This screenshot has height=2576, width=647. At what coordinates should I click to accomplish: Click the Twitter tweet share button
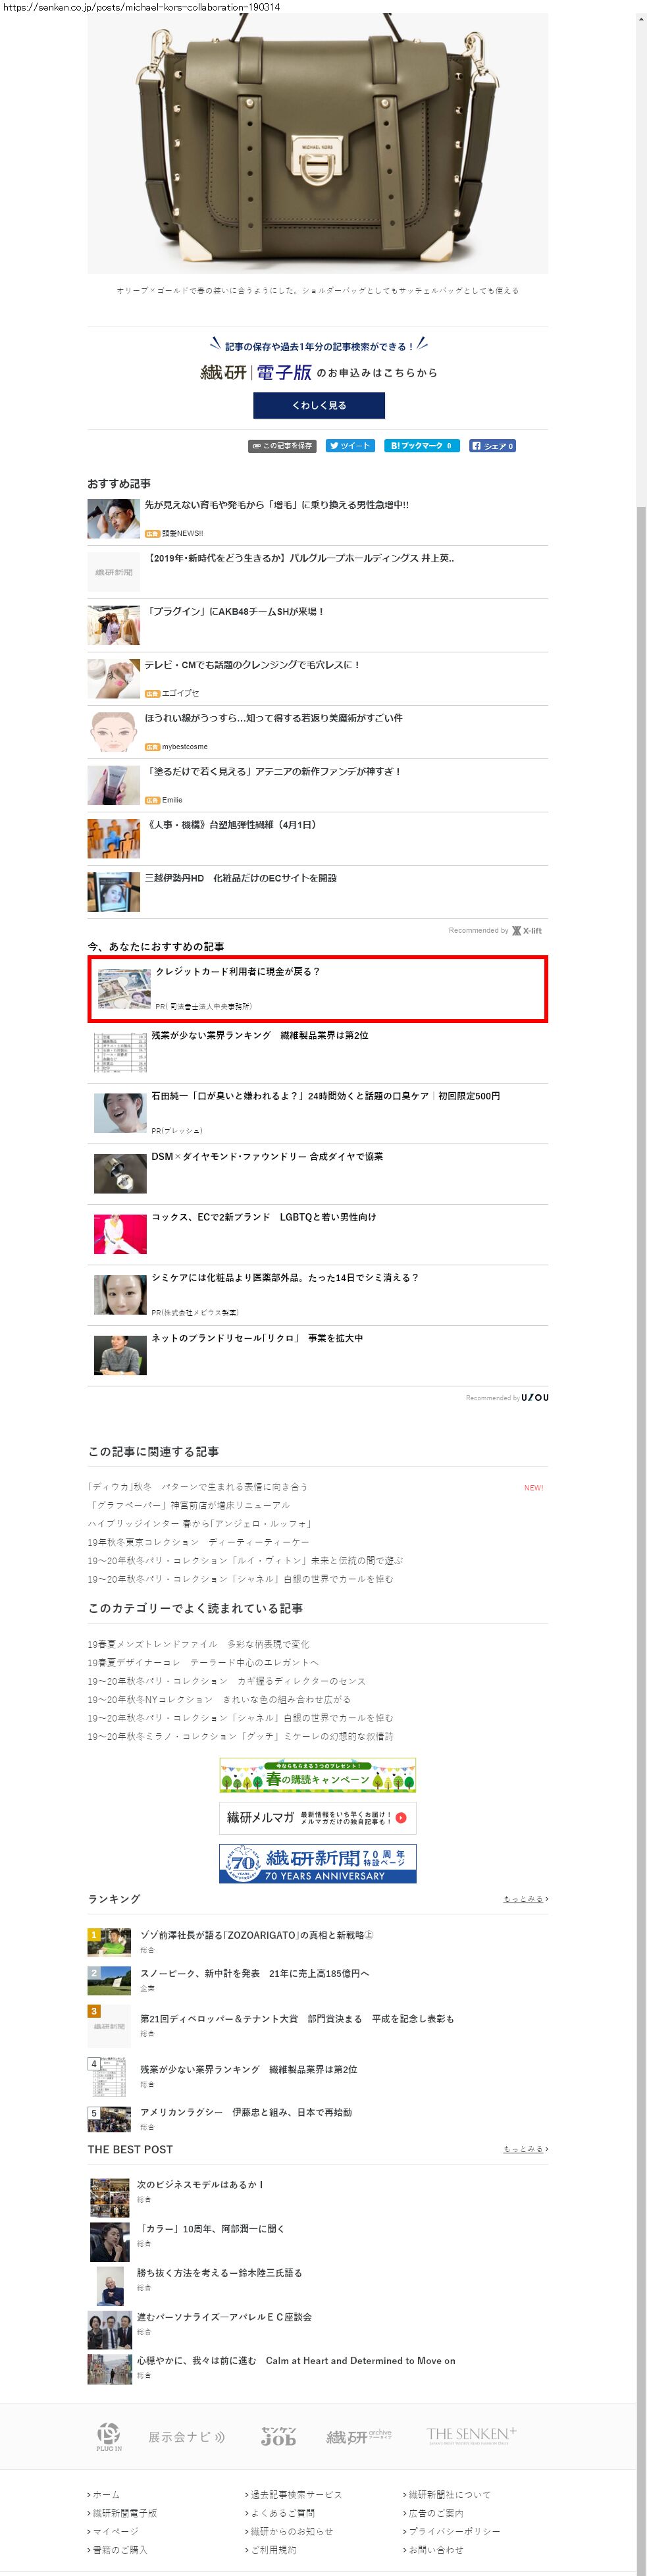tap(350, 446)
